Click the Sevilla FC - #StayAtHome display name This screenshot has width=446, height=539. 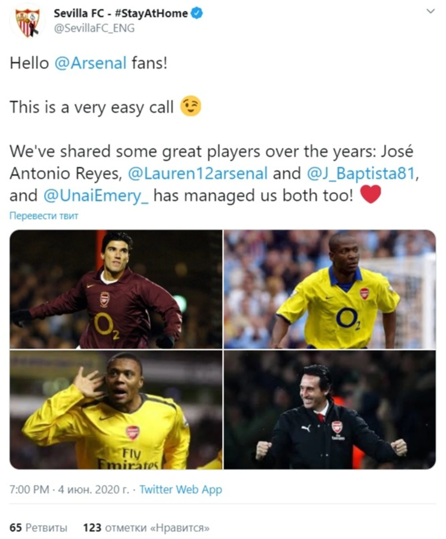(121, 13)
